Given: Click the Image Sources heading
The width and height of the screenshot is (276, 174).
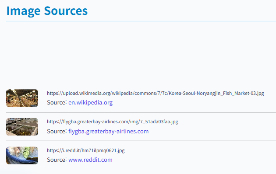Looking at the screenshot, I should (47, 11).
